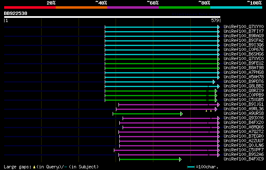266x170 pixels.
Task: Click the purple alignment bar for B9IJG1
Action: point(168,105)
